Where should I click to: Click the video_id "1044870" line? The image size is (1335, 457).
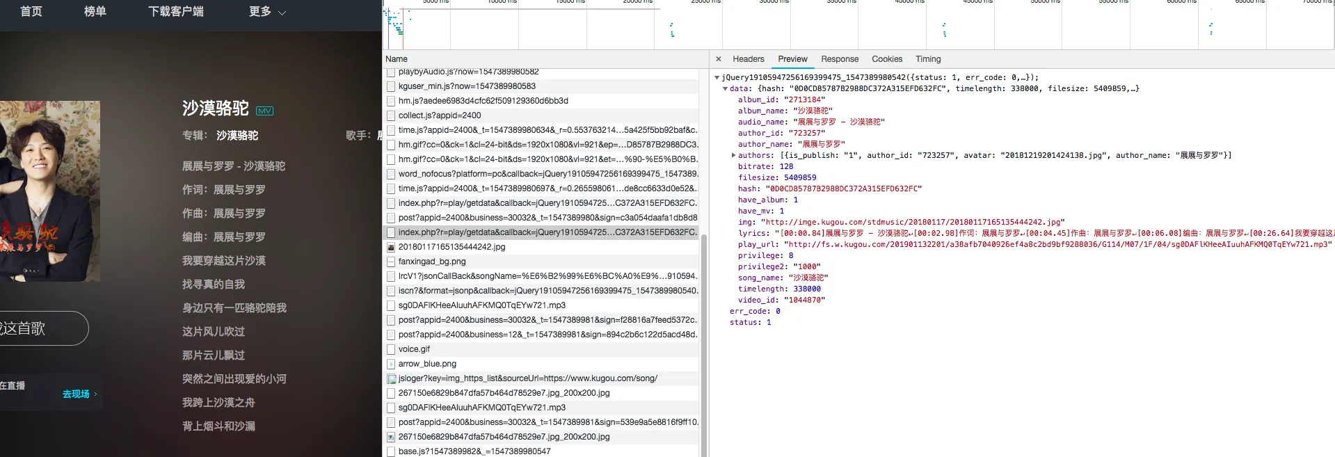(x=782, y=300)
